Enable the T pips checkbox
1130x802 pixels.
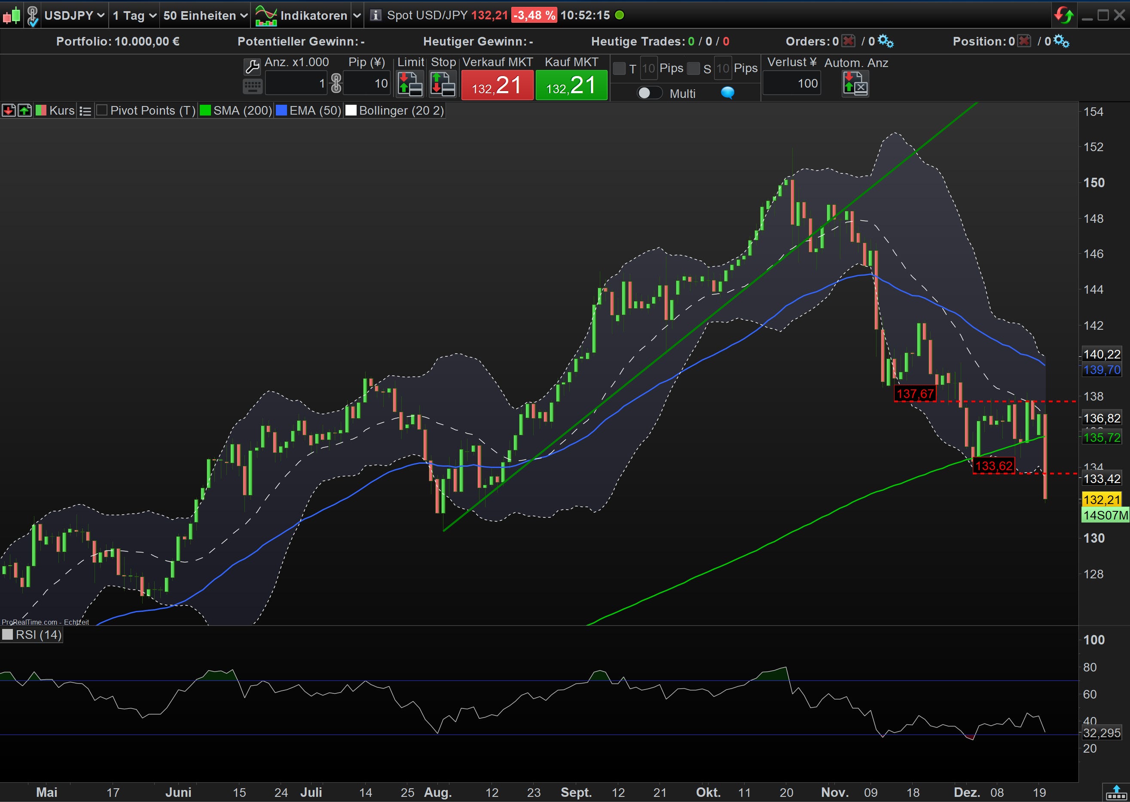pos(619,68)
